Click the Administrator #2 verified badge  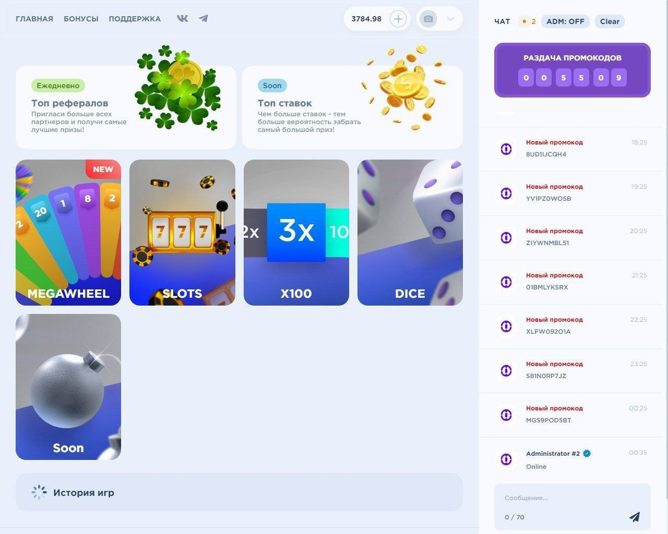tap(587, 453)
